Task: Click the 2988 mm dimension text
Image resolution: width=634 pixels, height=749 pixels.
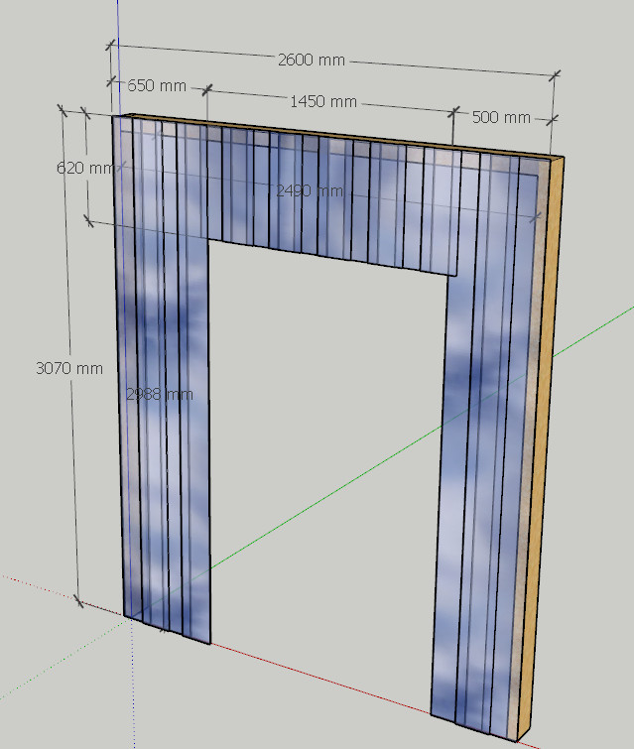Action: pyautogui.click(x=160, y=395)
